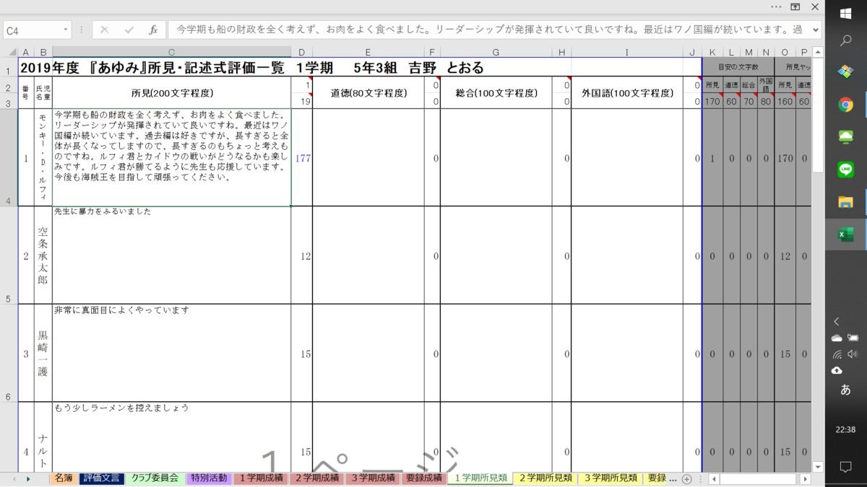Click the taskbar clock showing 22:38
Viewport: 867px width, 487px height.
846,429
